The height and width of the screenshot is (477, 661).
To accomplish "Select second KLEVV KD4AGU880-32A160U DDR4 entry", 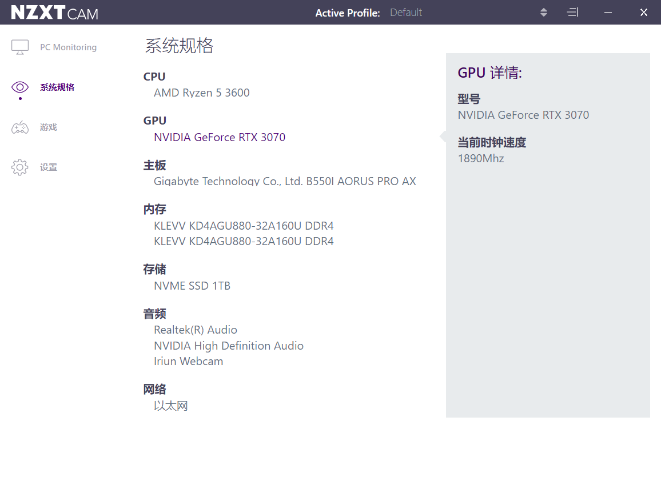I will click(244, 241).
